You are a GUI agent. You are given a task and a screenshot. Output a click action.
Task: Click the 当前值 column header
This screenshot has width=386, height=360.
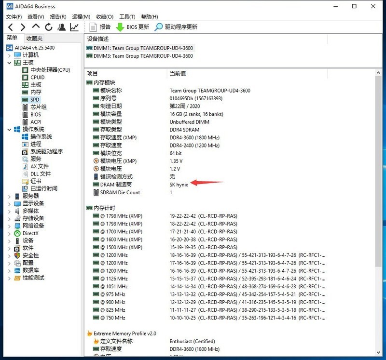pos(177,74)
